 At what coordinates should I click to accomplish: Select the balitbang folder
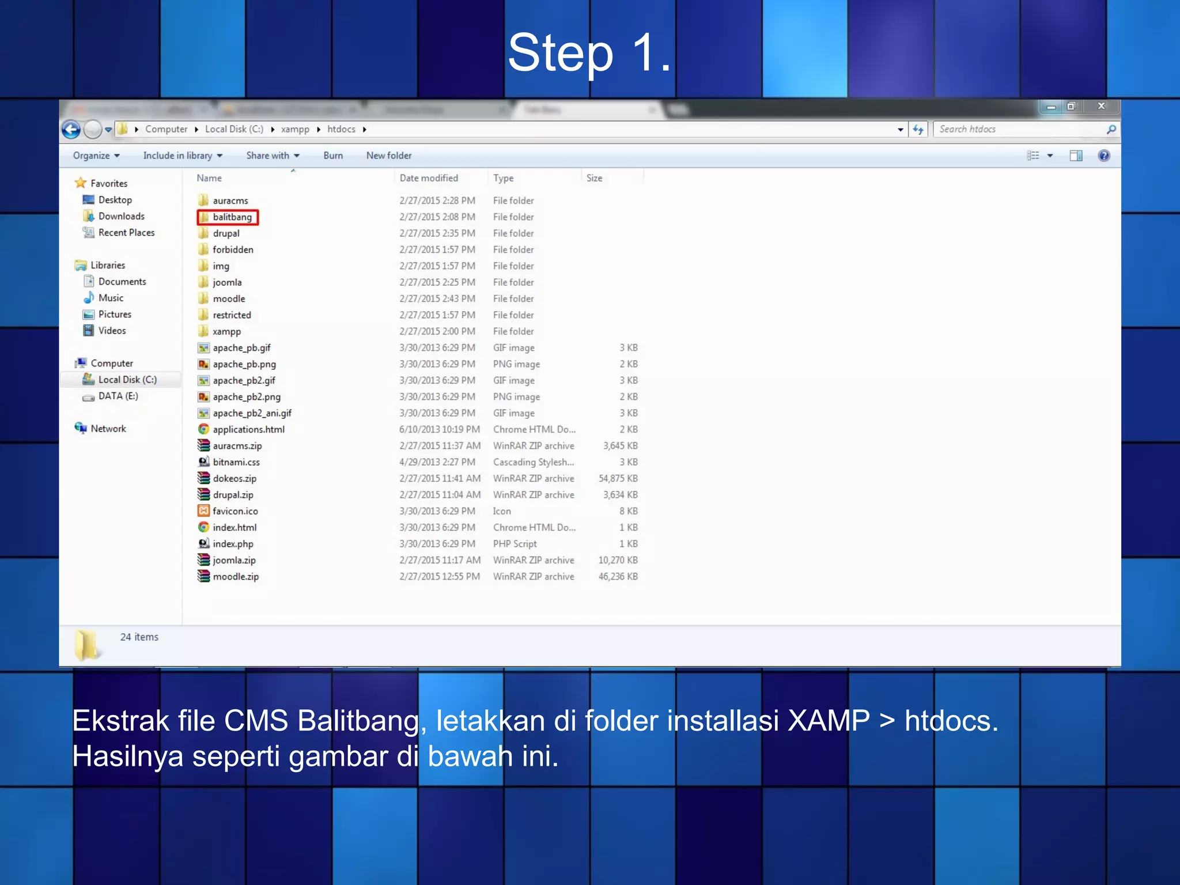pos(228,217)
